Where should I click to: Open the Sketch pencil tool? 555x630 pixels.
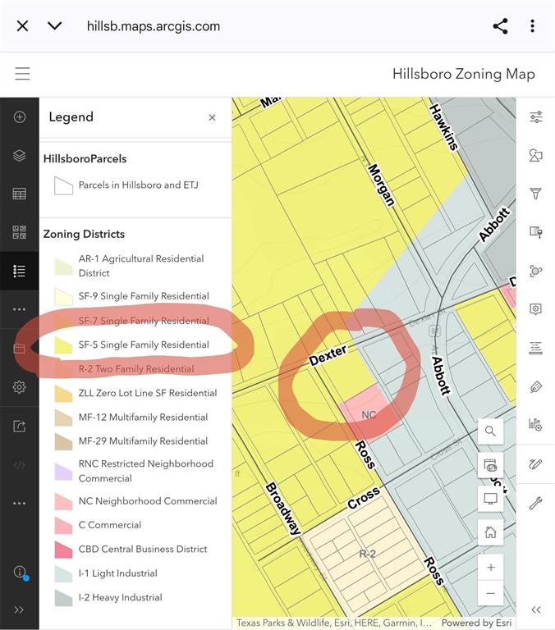(x=535, y=464)
